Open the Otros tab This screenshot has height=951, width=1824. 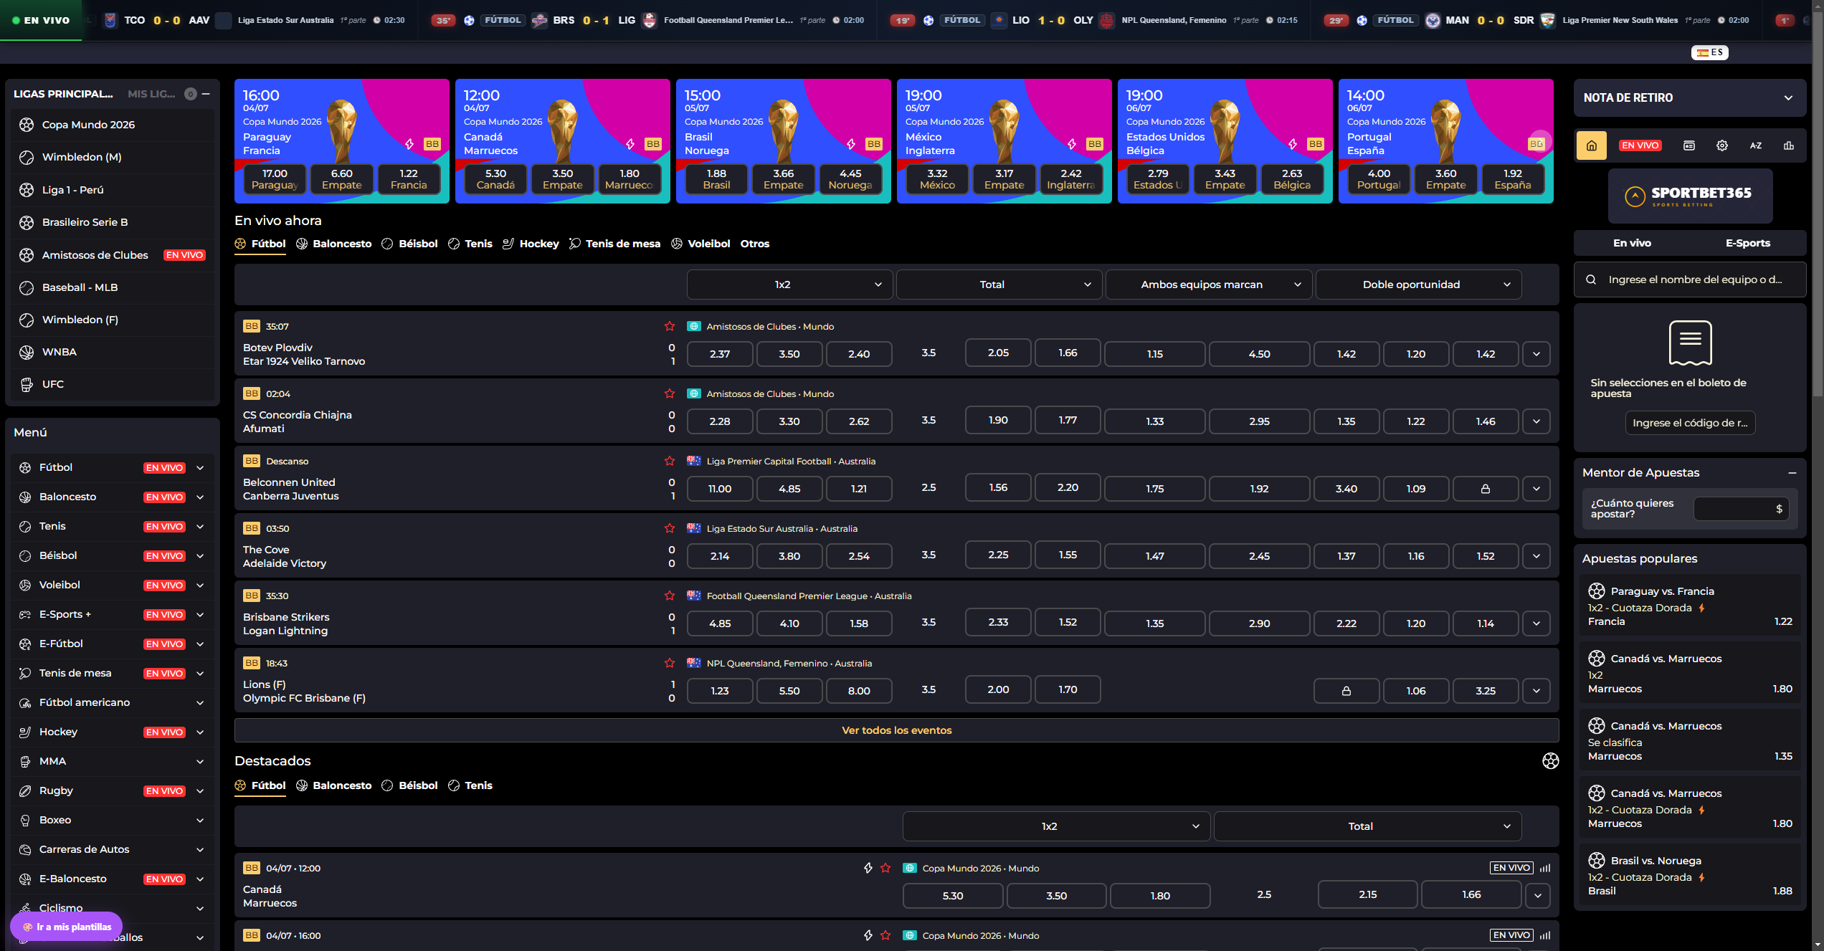tap(755, 244)
